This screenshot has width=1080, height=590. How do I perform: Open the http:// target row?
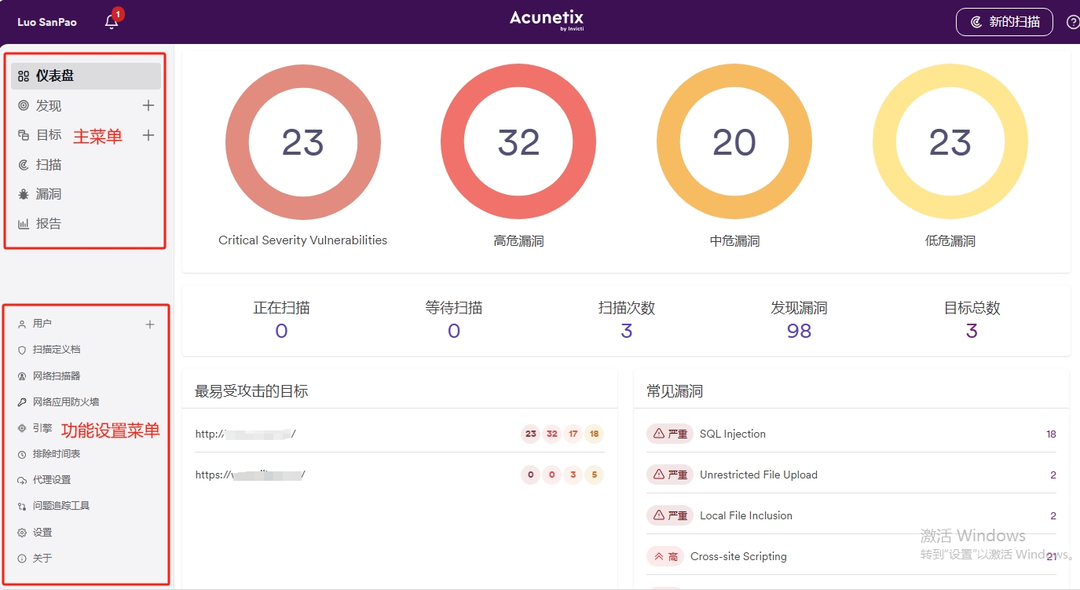point(399,434)
